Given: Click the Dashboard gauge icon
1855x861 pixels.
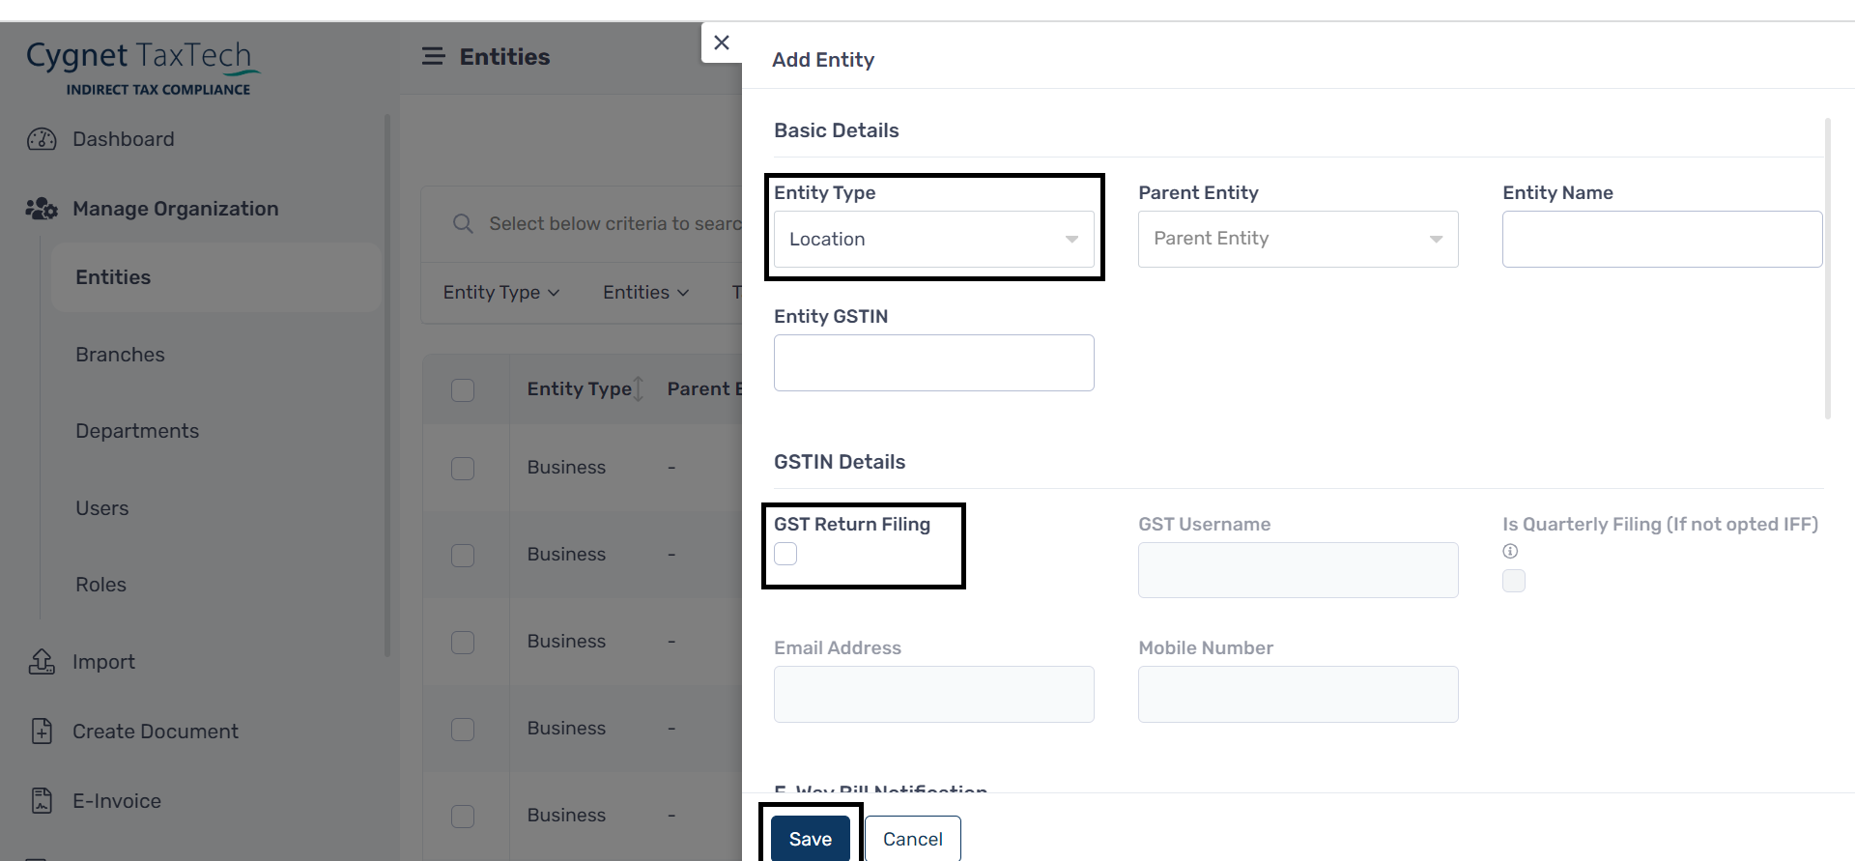Looking at the screenshot, I should coord(42,139).
